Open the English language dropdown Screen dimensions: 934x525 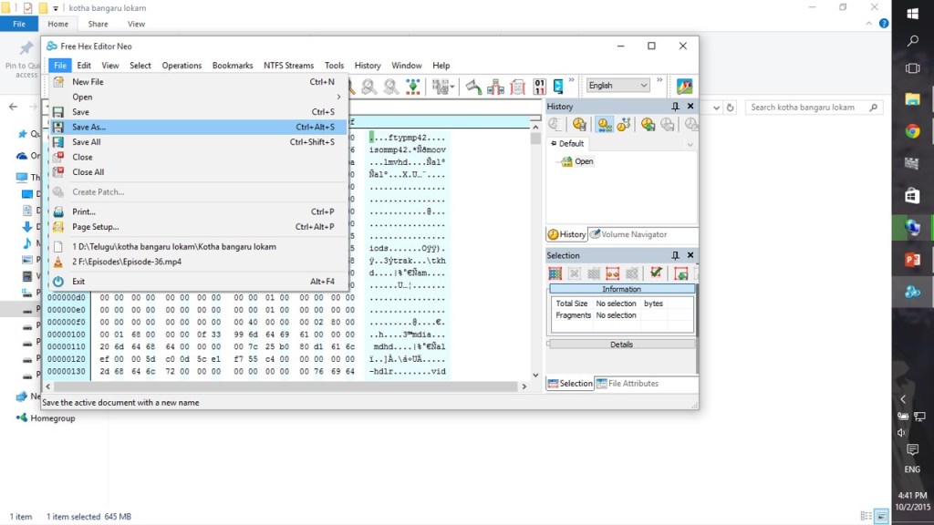pos(617,85)
